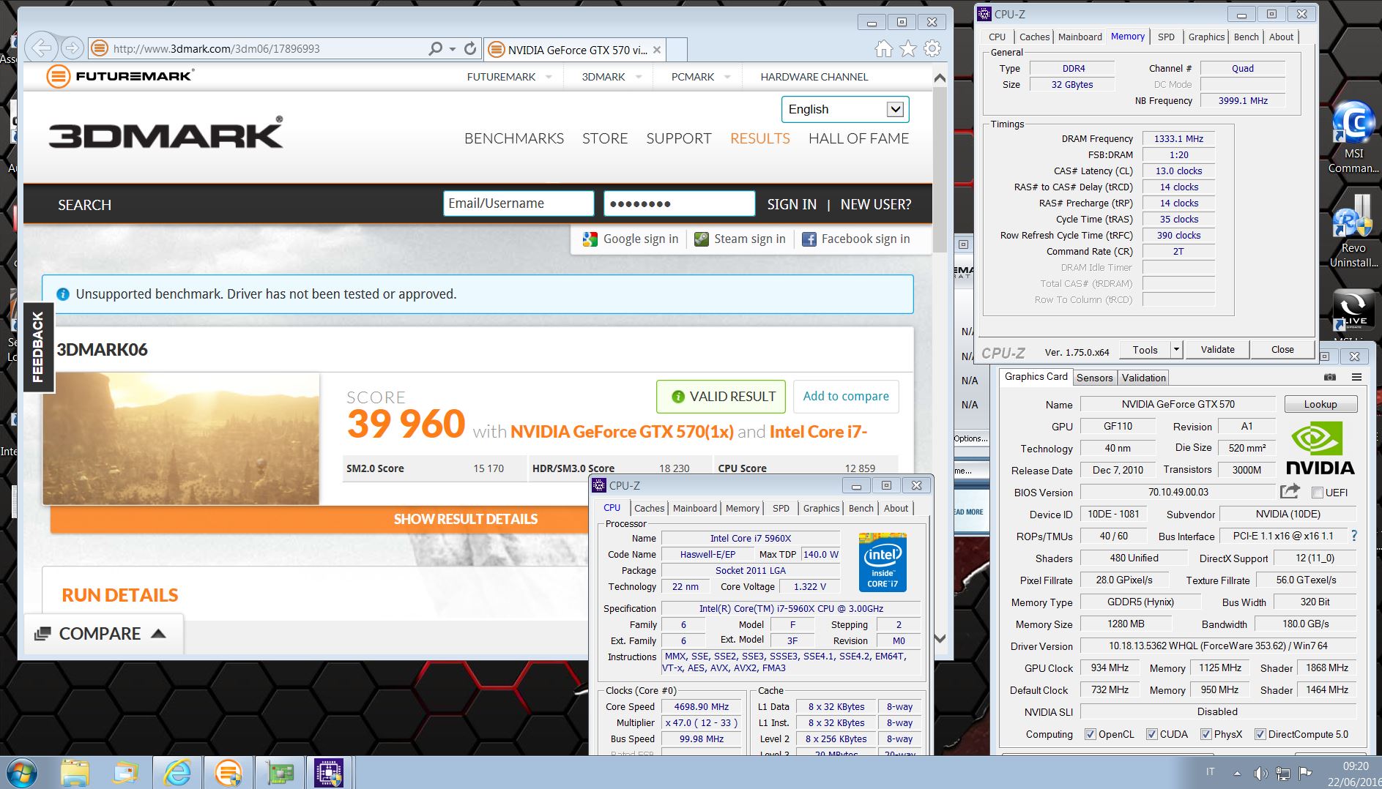
Task: Click GPU-Z BIOS export share icon
Action: click(1290, 491)
